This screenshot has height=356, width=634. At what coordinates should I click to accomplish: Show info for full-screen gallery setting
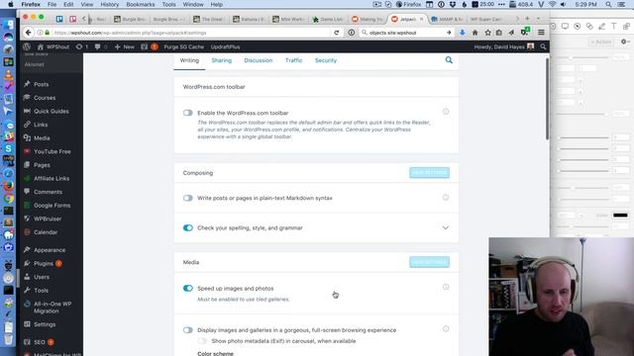point(446,329)
